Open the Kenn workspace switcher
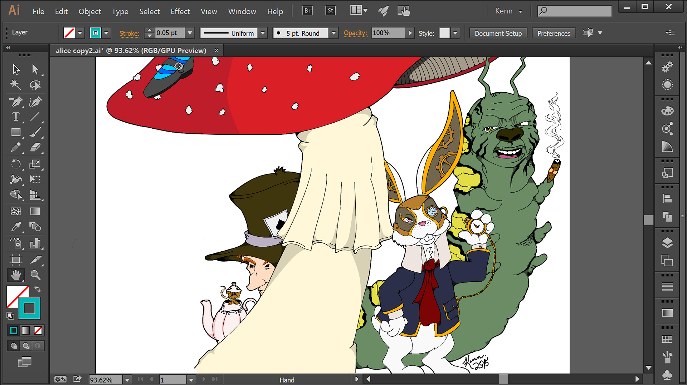 pos(508,11)
